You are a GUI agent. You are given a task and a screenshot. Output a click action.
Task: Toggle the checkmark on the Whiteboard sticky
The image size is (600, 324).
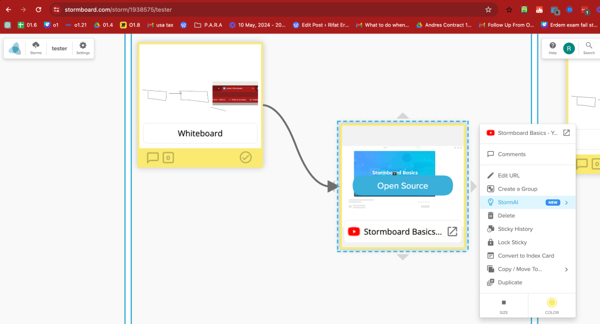tap(246, 158)
